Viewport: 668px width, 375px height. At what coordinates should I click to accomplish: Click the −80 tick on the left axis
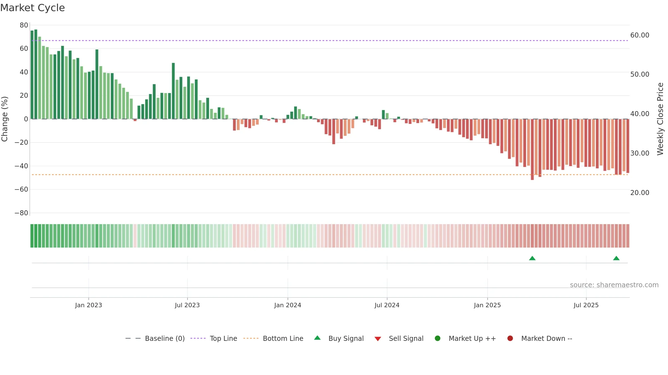pyautogui.click(x=21, y=213)
